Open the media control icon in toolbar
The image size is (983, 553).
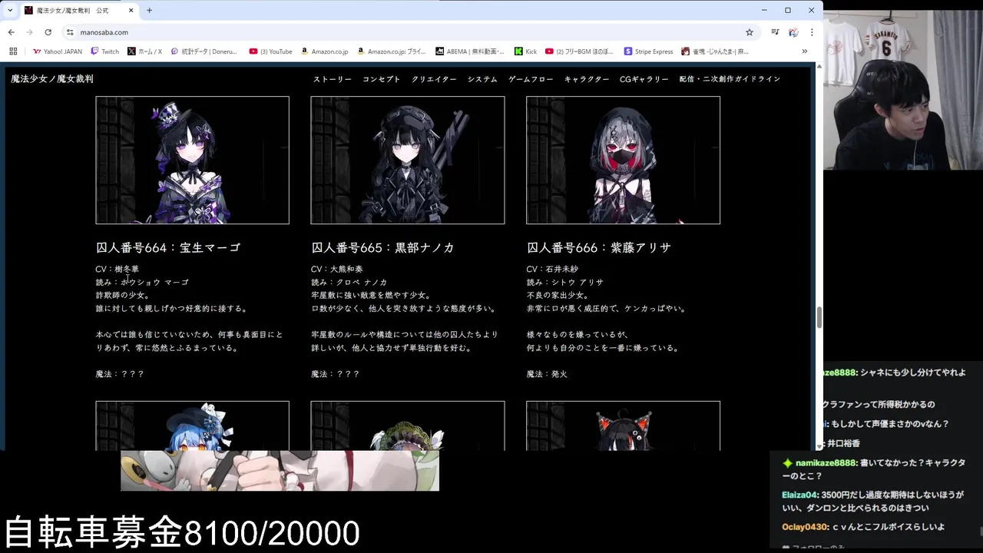coord(775,32)
